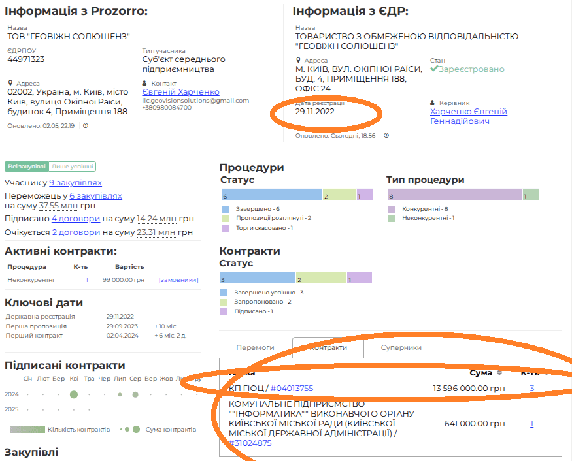Sort table by Сума column arrow
The height and width of the screenshot is (461, 572).
[500, 373]
